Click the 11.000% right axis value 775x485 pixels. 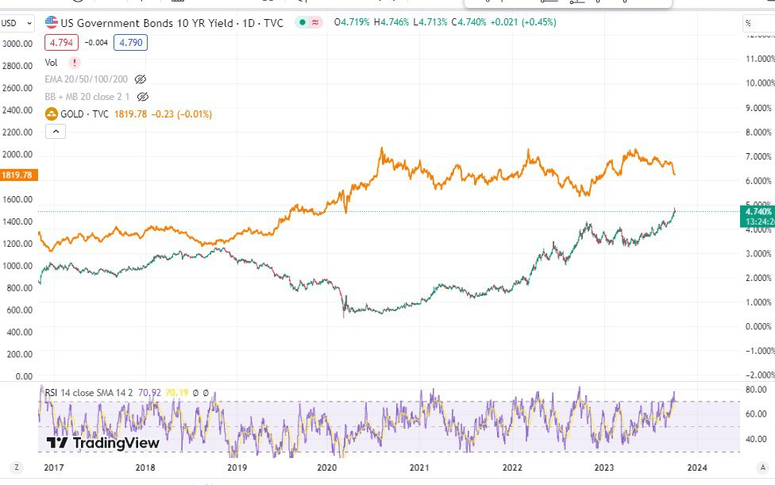coord(760,59)
